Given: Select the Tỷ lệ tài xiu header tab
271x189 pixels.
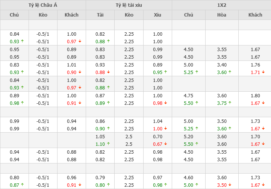Looking at the screenshot, I should 129,5.
